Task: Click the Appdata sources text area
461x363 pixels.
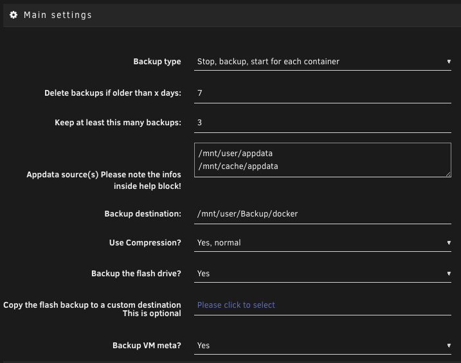Action: [x=323, y=160]
